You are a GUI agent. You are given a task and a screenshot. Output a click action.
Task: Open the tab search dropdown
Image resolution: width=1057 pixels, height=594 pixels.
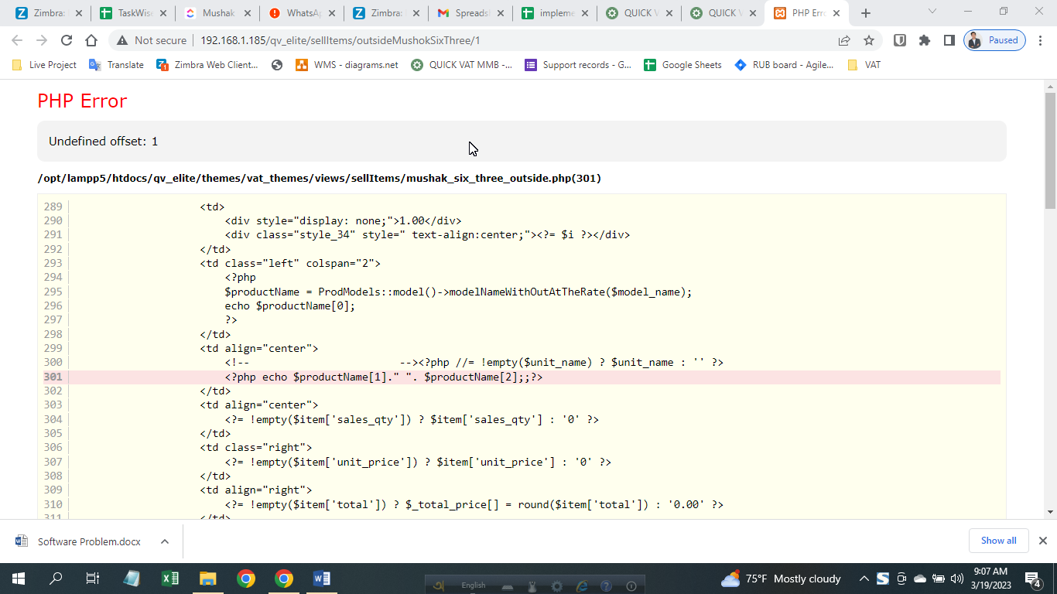[x=932, y=12]
